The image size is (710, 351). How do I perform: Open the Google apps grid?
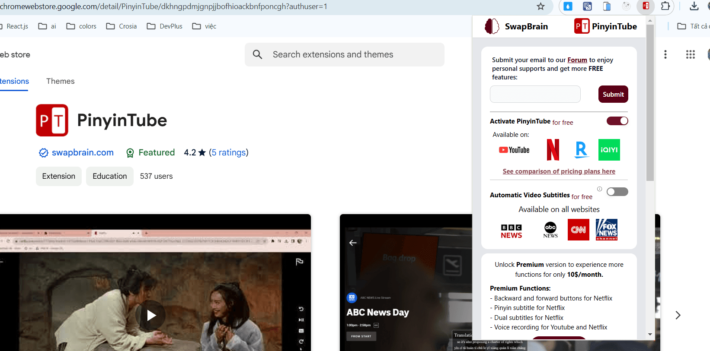tap(691, 54)
